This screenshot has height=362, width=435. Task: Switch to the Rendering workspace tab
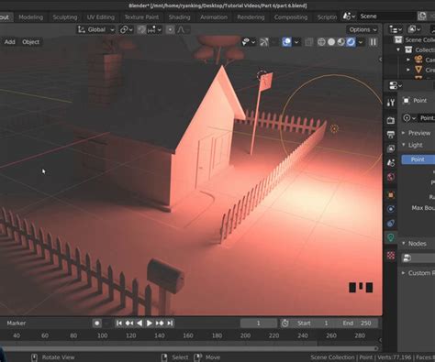click(251, 17)
